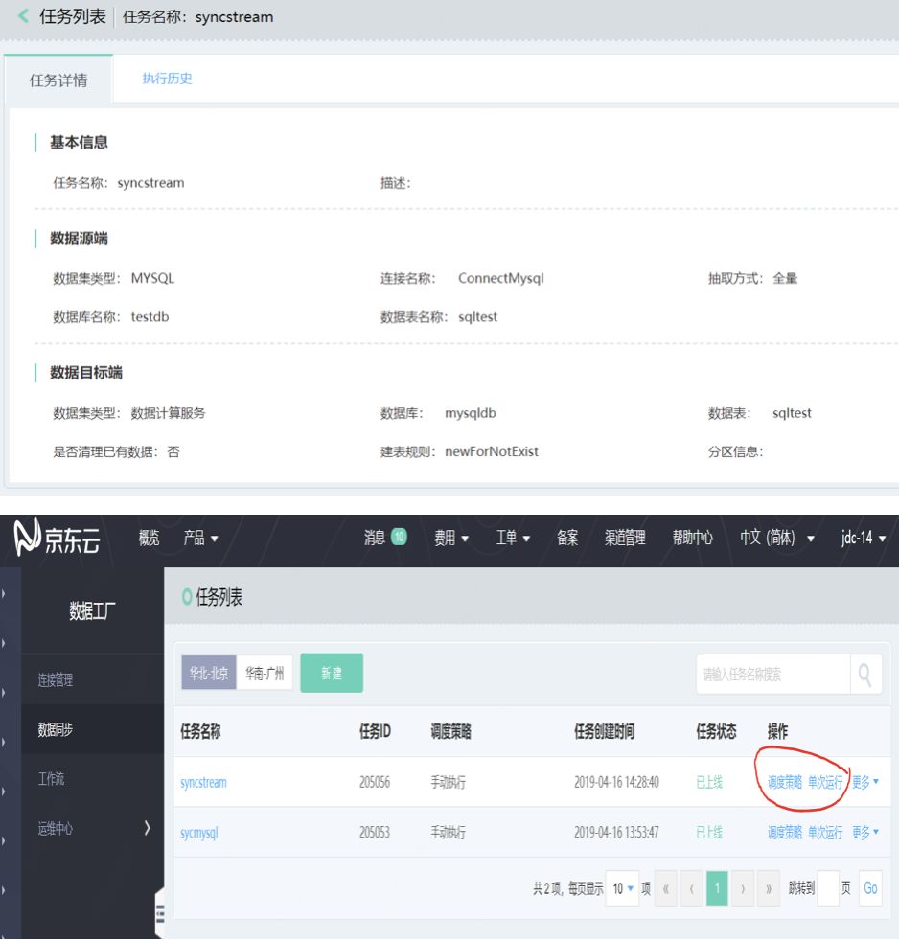Viewport: 899px width, 941px height.
Task: Click the ConnectMysql connection name value
Action: 501,278
